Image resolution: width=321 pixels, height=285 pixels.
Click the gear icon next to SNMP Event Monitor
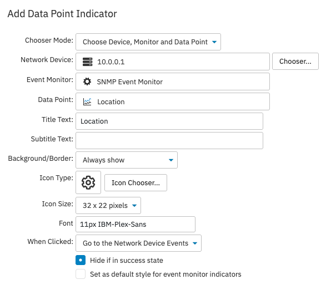coord(87,82)
